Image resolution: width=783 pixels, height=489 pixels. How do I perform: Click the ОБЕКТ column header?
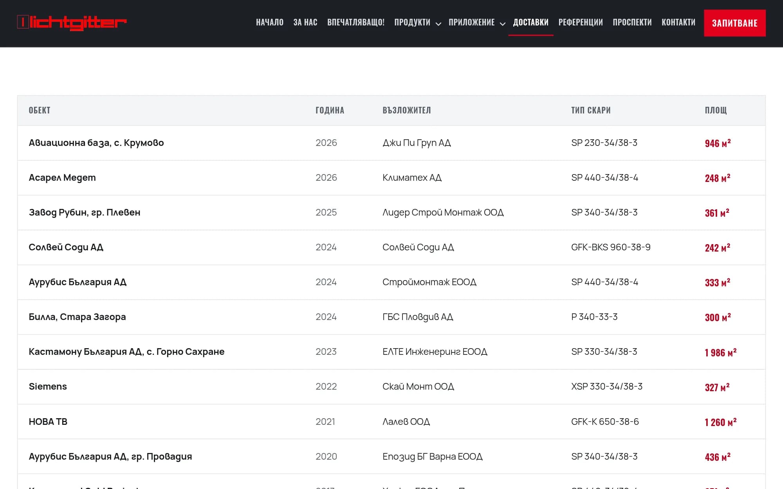pos(40,110)
